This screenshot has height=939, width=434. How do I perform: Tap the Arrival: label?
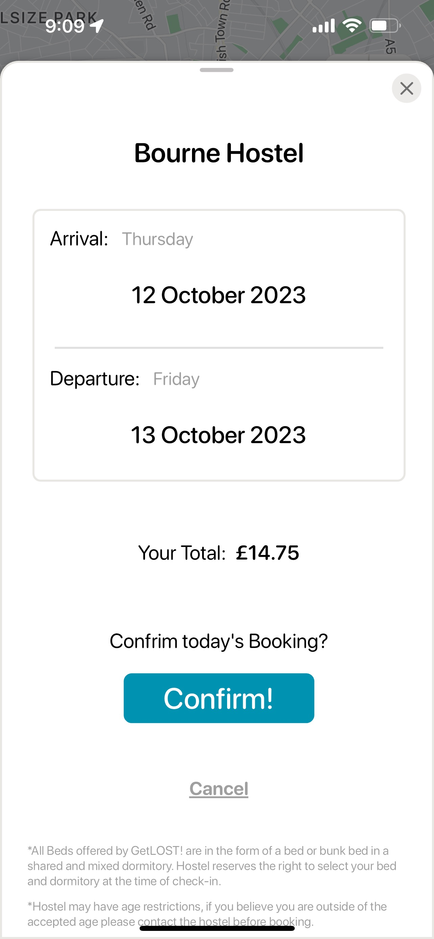tap(79, 239)
